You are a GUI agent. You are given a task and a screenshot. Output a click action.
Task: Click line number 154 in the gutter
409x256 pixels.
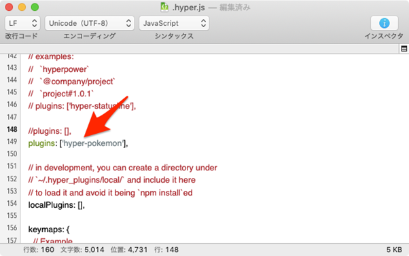point(12,203)
